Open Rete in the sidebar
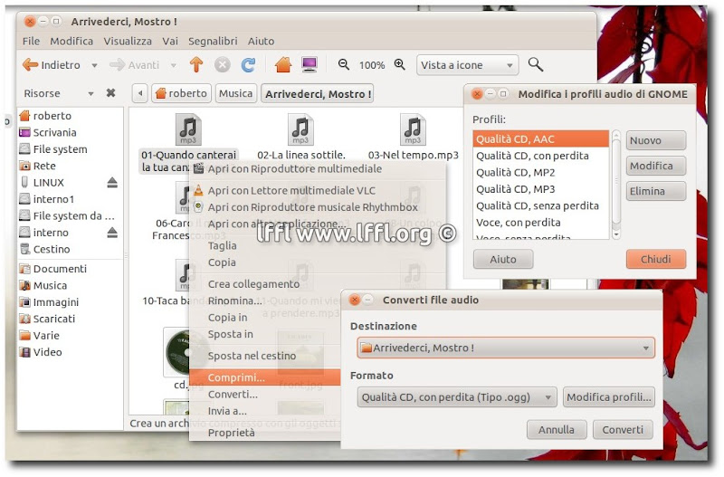This screenshot has height=477, width=724. pos(37,166)
